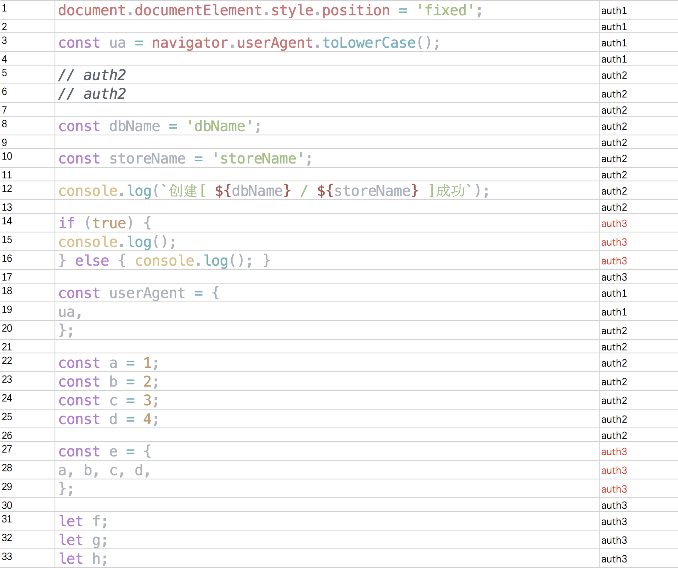The height and width of the screenshot is (568, 678).
Task: Click the const a = 1 line
Action: point(108,363)
